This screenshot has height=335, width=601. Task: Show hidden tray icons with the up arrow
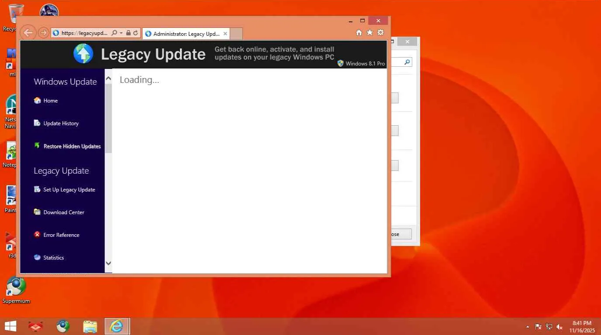pyautogui.click(x=528, y=327)
